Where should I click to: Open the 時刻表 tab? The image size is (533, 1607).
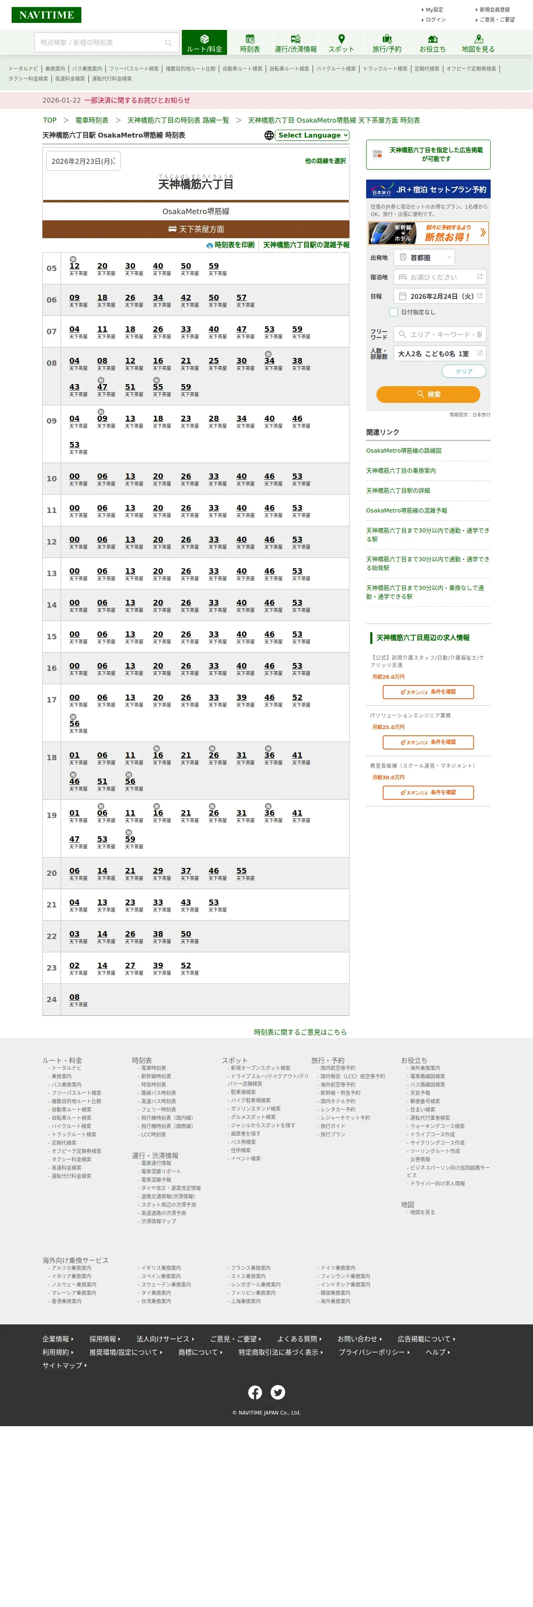250,43
